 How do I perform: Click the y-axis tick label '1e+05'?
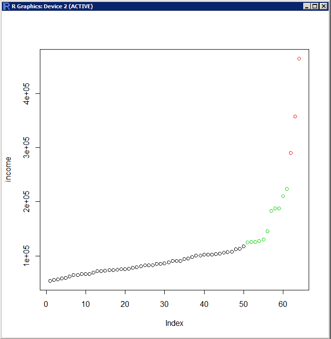26,256
